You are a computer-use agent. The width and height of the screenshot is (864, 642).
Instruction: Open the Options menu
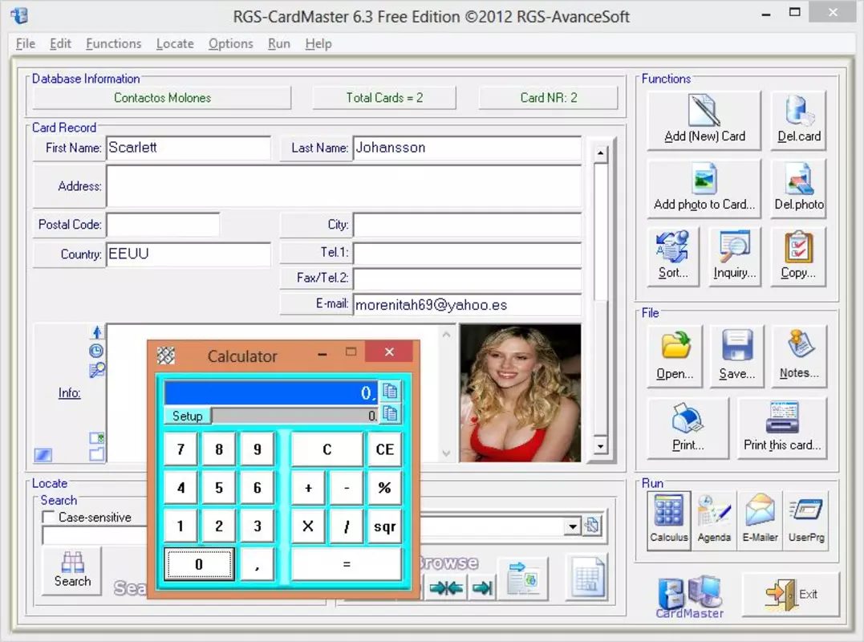pyautogui.click(x=230, y=43)
